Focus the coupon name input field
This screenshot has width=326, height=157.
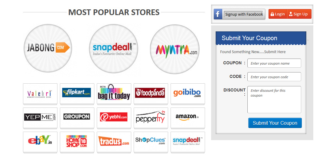pyautogui.click(x=274, y=63)
